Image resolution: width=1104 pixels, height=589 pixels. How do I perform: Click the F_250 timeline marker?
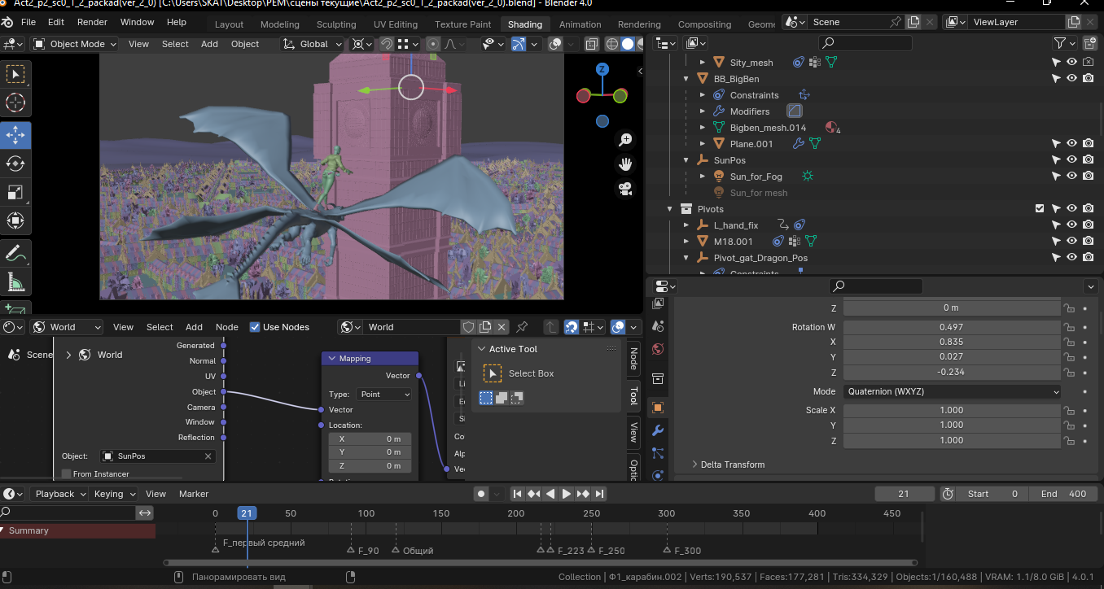coord(592,551)
